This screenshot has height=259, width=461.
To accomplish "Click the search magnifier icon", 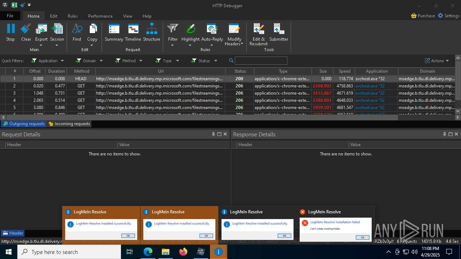I will click(231, 60).
